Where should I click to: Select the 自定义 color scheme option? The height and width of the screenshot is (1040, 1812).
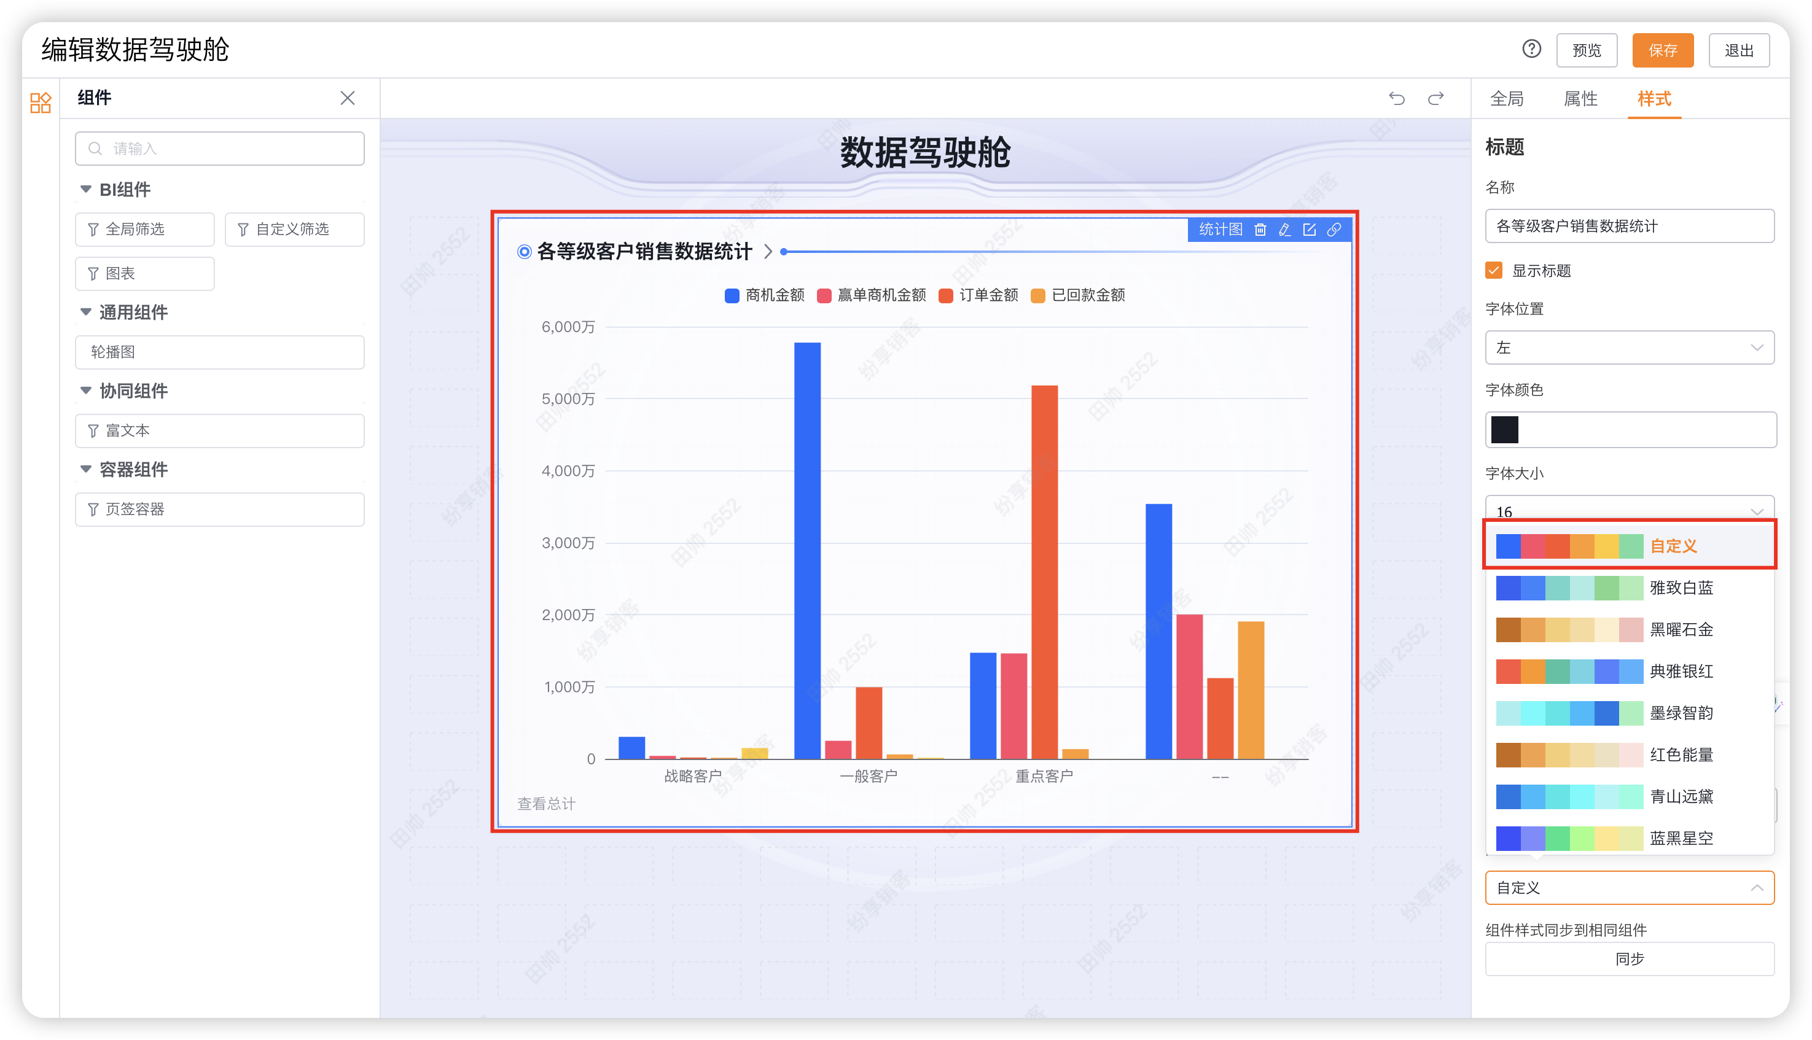pos(1629,546)
